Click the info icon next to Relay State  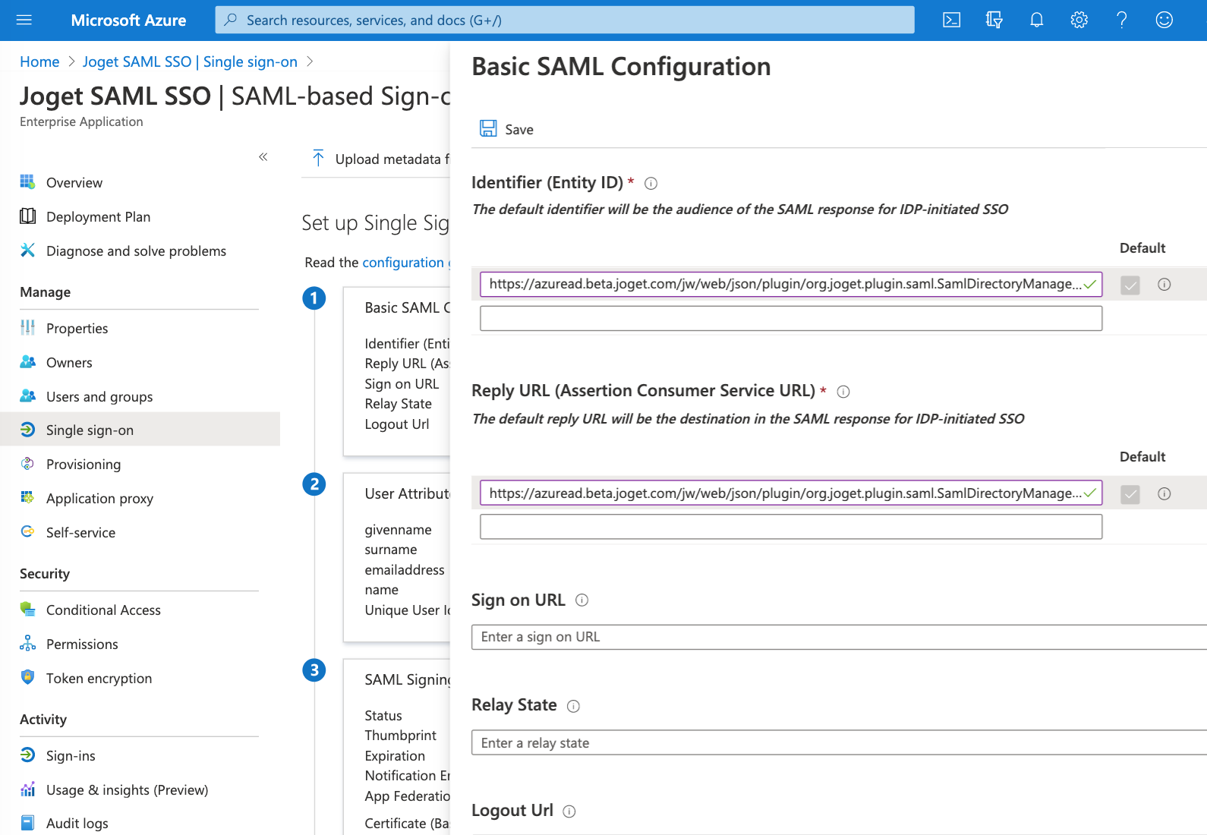[573, 706]
